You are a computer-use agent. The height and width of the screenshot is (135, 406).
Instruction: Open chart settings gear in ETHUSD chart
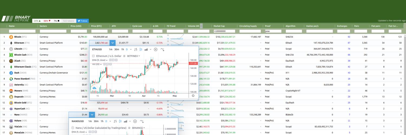click(193, 96)
